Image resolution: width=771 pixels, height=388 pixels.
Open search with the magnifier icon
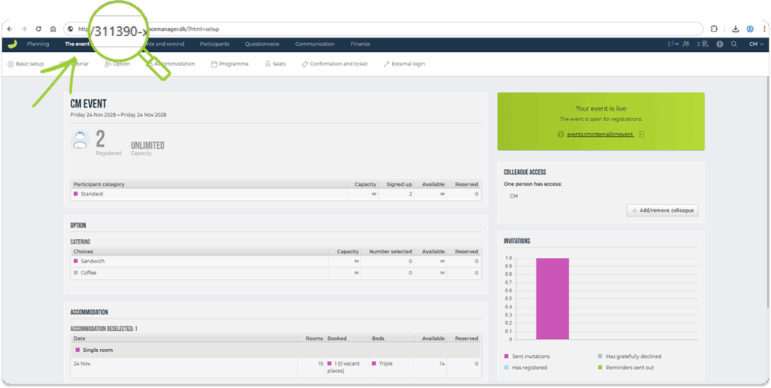(734, 44)
